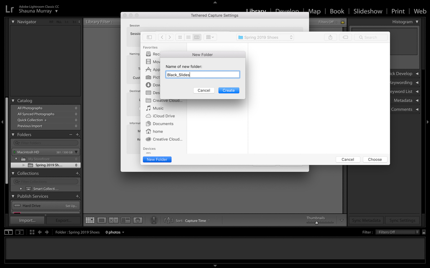430x268 pixels.
Task: Toggle the file dialog sidebar visibility
Action: pyautogui.click(x=149, y=37)
